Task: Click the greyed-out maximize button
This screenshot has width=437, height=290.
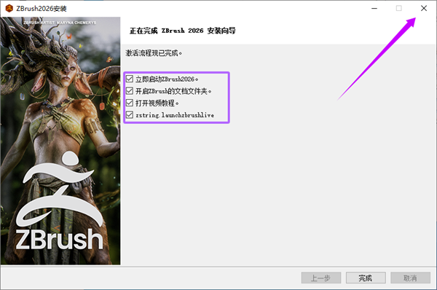Action: (399, 8)
